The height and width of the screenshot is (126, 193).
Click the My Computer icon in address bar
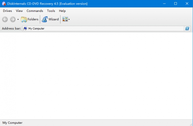25,29
